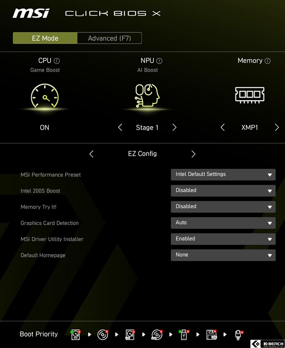
Task: Go to page after EZ Config
Action: click(x=193, y=154)
